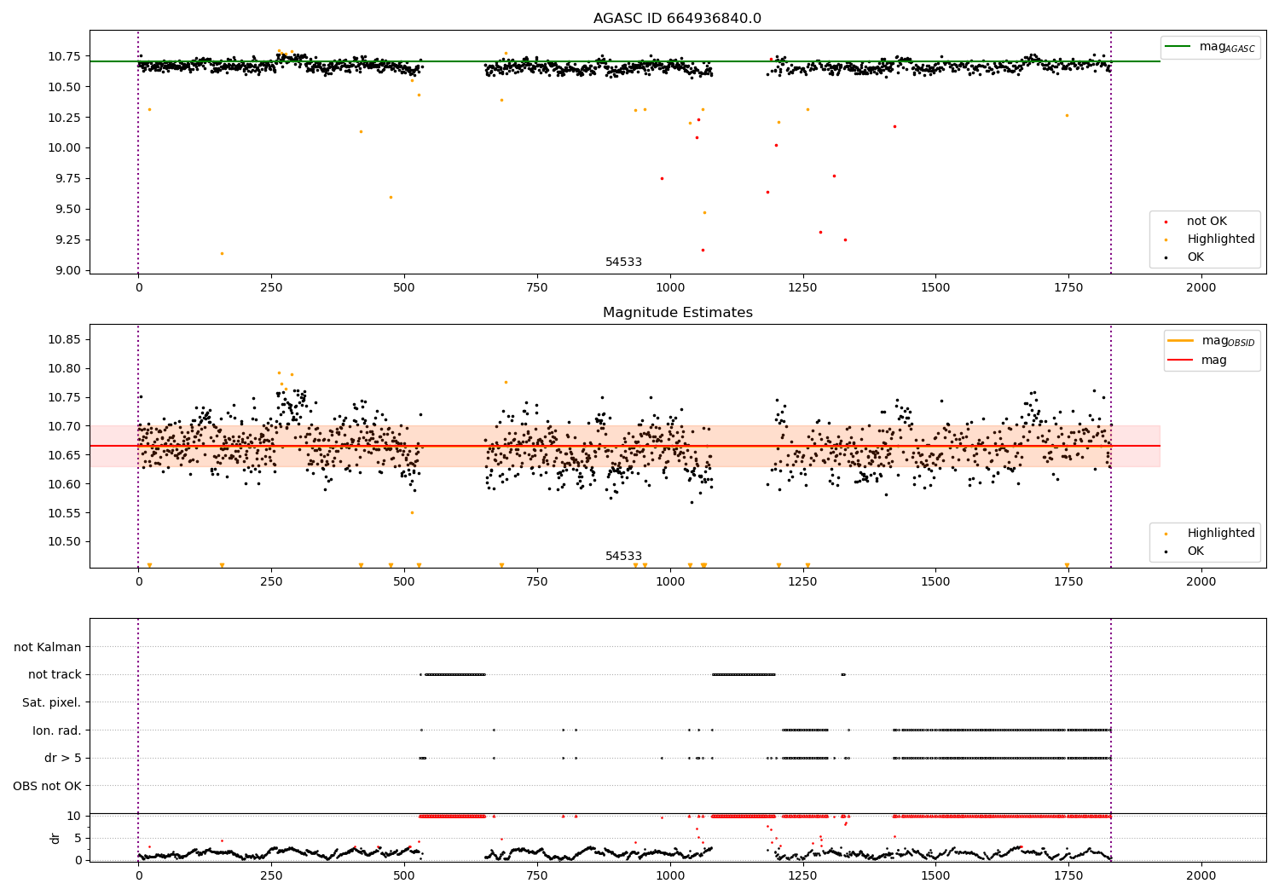Click the 2000 x-tick under the top plot
Image resolution: width=1279 pixels, height=895 pixels.
1201,288
